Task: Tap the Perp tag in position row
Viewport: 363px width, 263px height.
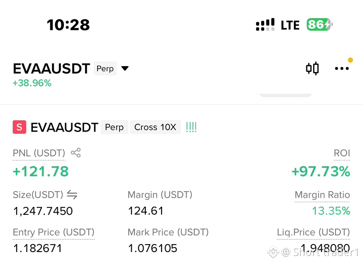Action: pyautogui.click(x=114, y=127)
